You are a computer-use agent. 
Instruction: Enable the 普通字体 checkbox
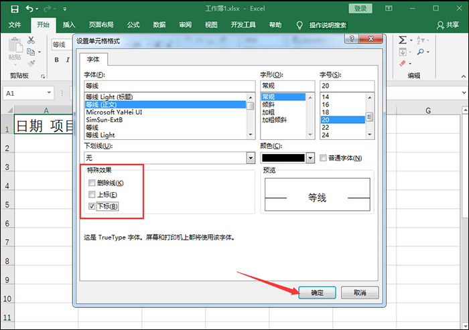(323, 158)
